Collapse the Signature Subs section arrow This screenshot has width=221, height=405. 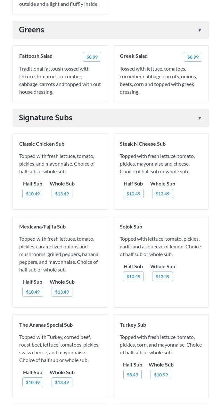200,118
